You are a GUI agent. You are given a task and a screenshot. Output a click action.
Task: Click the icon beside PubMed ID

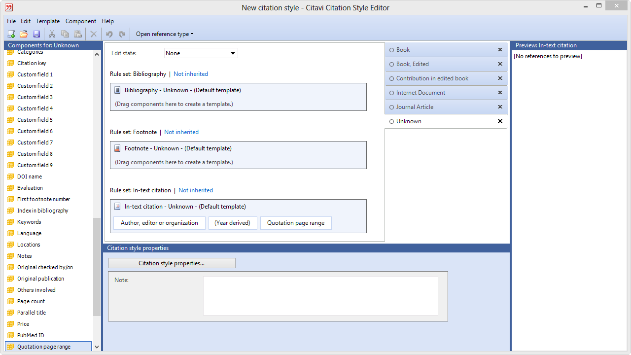[x=10, y=335]
